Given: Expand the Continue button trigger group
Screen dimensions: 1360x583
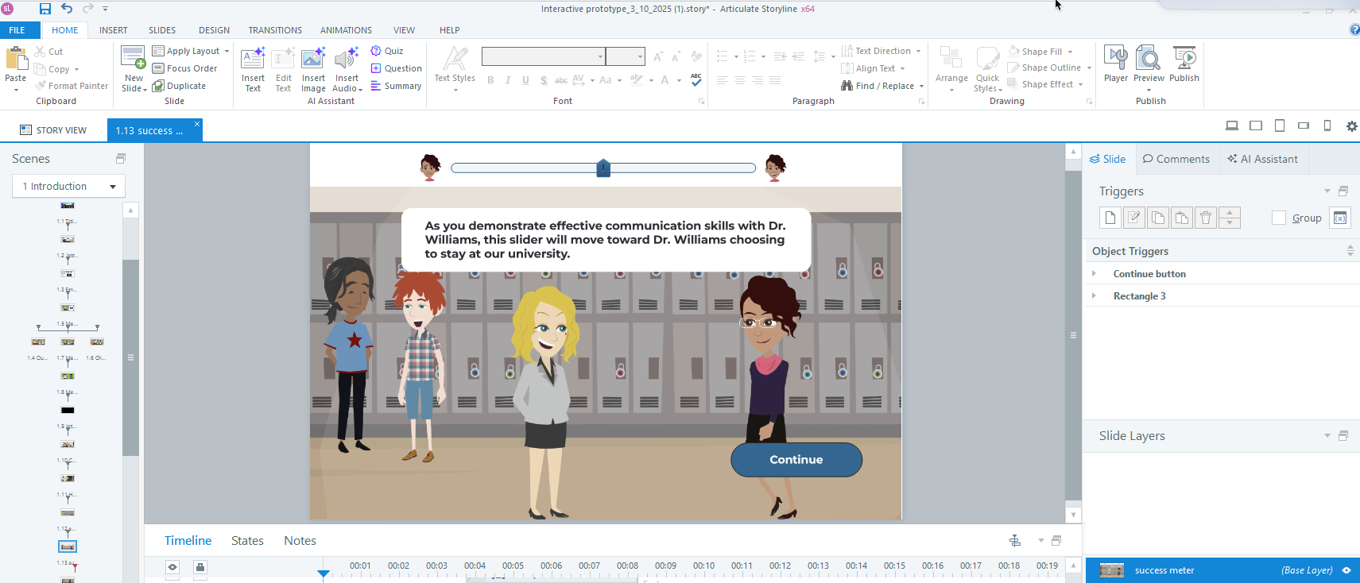Looking at the screenshot, I should tap(1094, 273).
